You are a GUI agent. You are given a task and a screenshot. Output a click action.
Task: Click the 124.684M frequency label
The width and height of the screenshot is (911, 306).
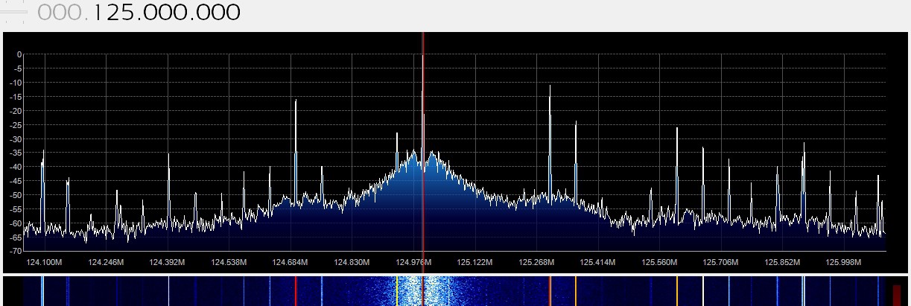pyautogui.click(x=290, y=262)
